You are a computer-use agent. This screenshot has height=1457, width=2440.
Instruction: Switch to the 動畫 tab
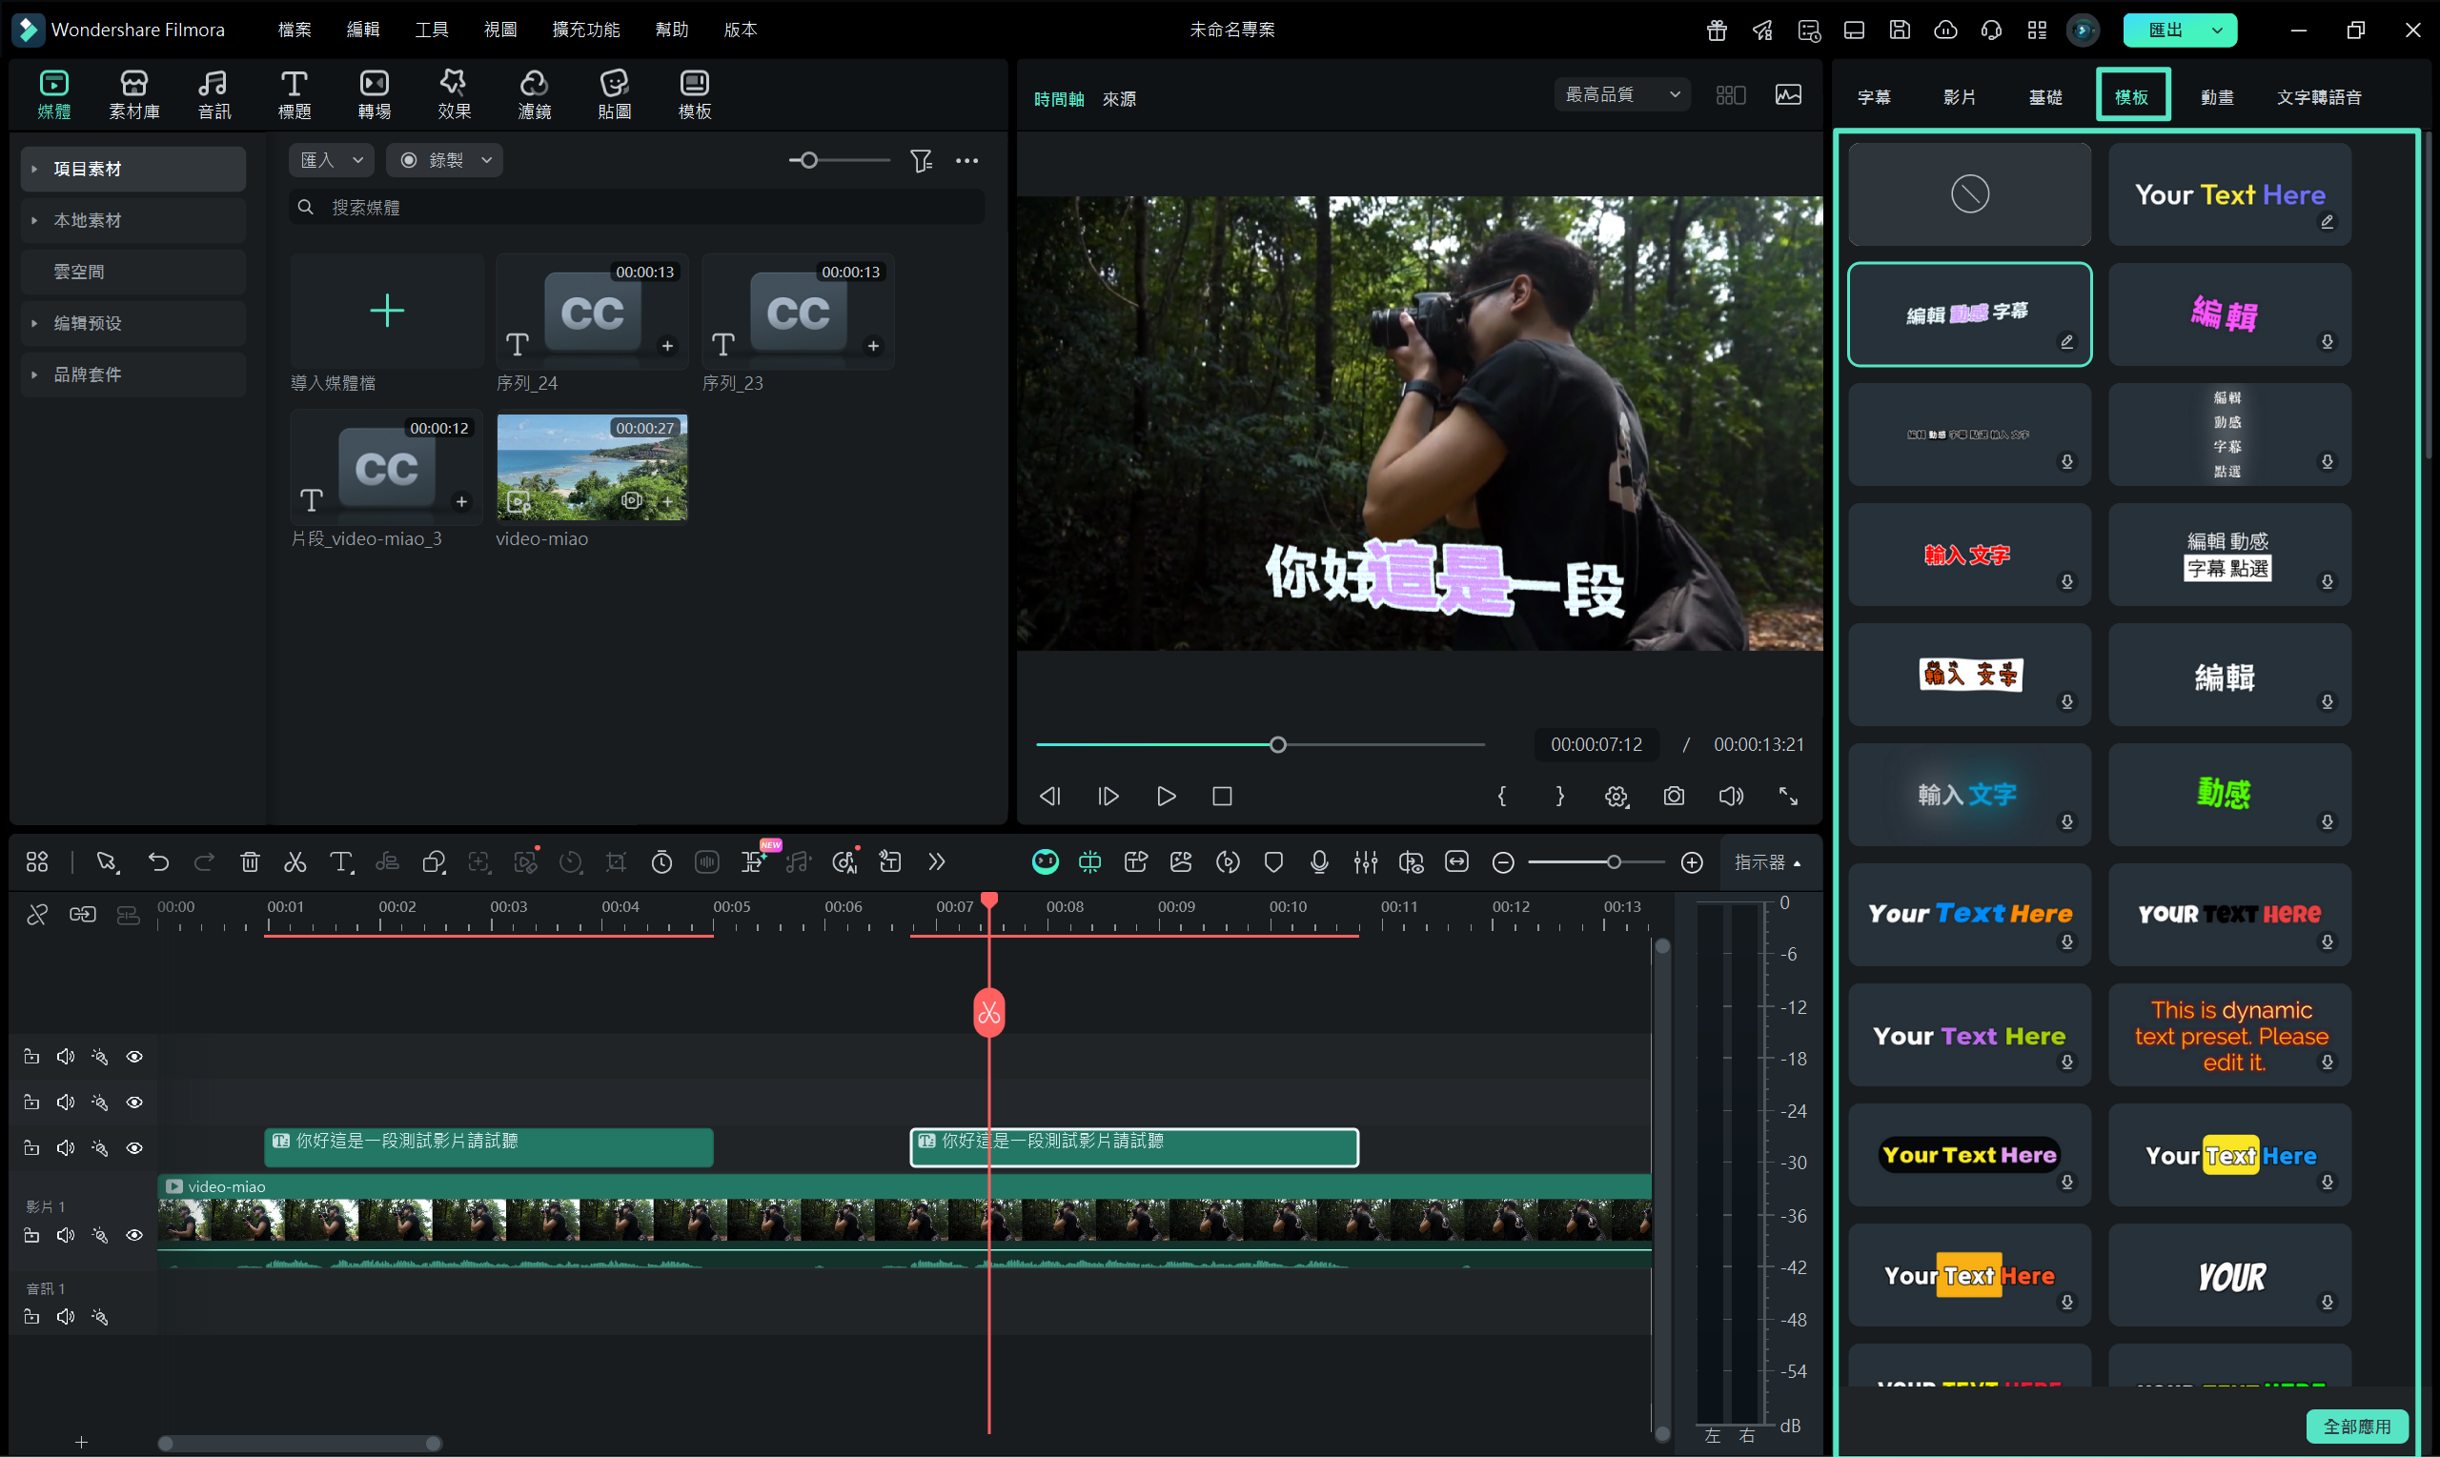[x=2216, y=97]
